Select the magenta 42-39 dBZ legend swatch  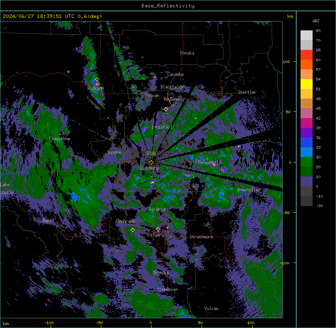(306, 123)
